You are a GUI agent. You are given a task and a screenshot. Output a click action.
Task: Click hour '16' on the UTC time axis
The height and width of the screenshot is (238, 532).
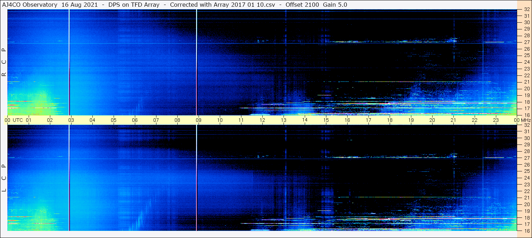click(347, 120)
